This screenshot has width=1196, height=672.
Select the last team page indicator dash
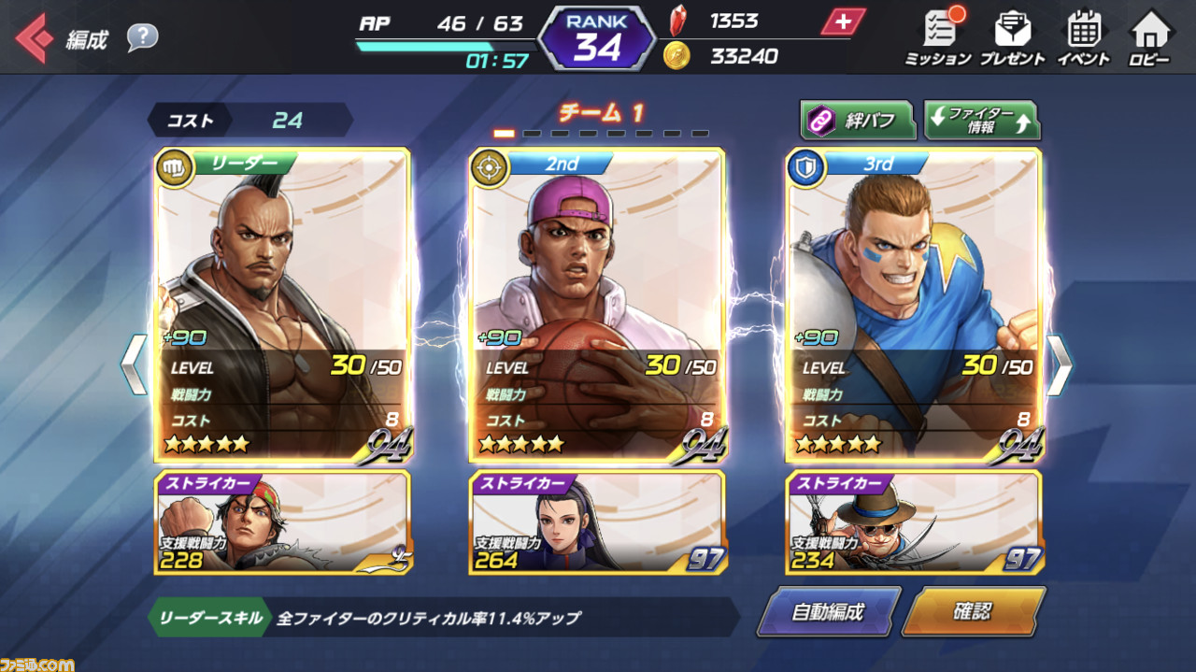coord(700,134)
